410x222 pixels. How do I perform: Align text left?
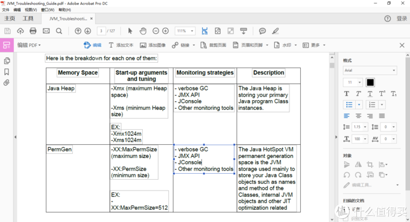(347, 116)
